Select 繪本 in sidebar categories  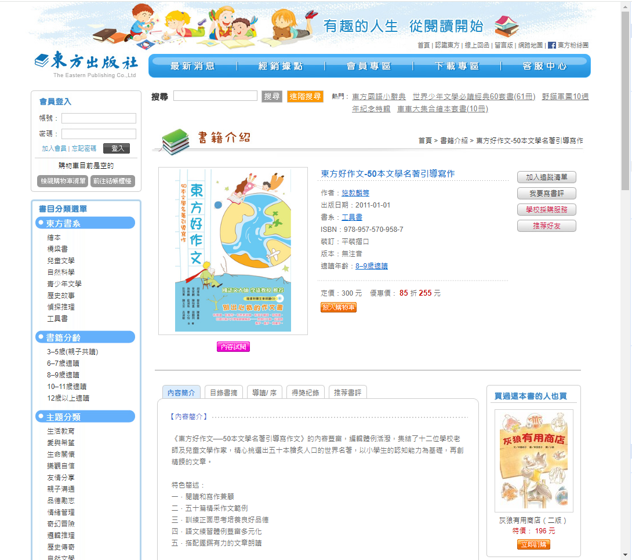click(54, 238)
